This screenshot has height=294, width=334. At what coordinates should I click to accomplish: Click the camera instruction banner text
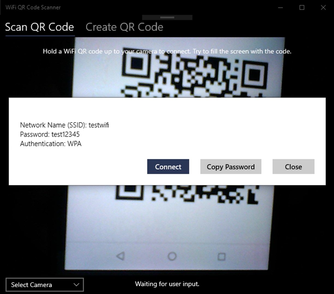click(x=167, y=51)
